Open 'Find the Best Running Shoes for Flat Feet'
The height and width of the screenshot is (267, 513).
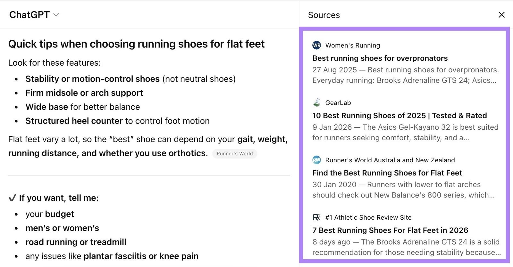click(x=387, y=173)
